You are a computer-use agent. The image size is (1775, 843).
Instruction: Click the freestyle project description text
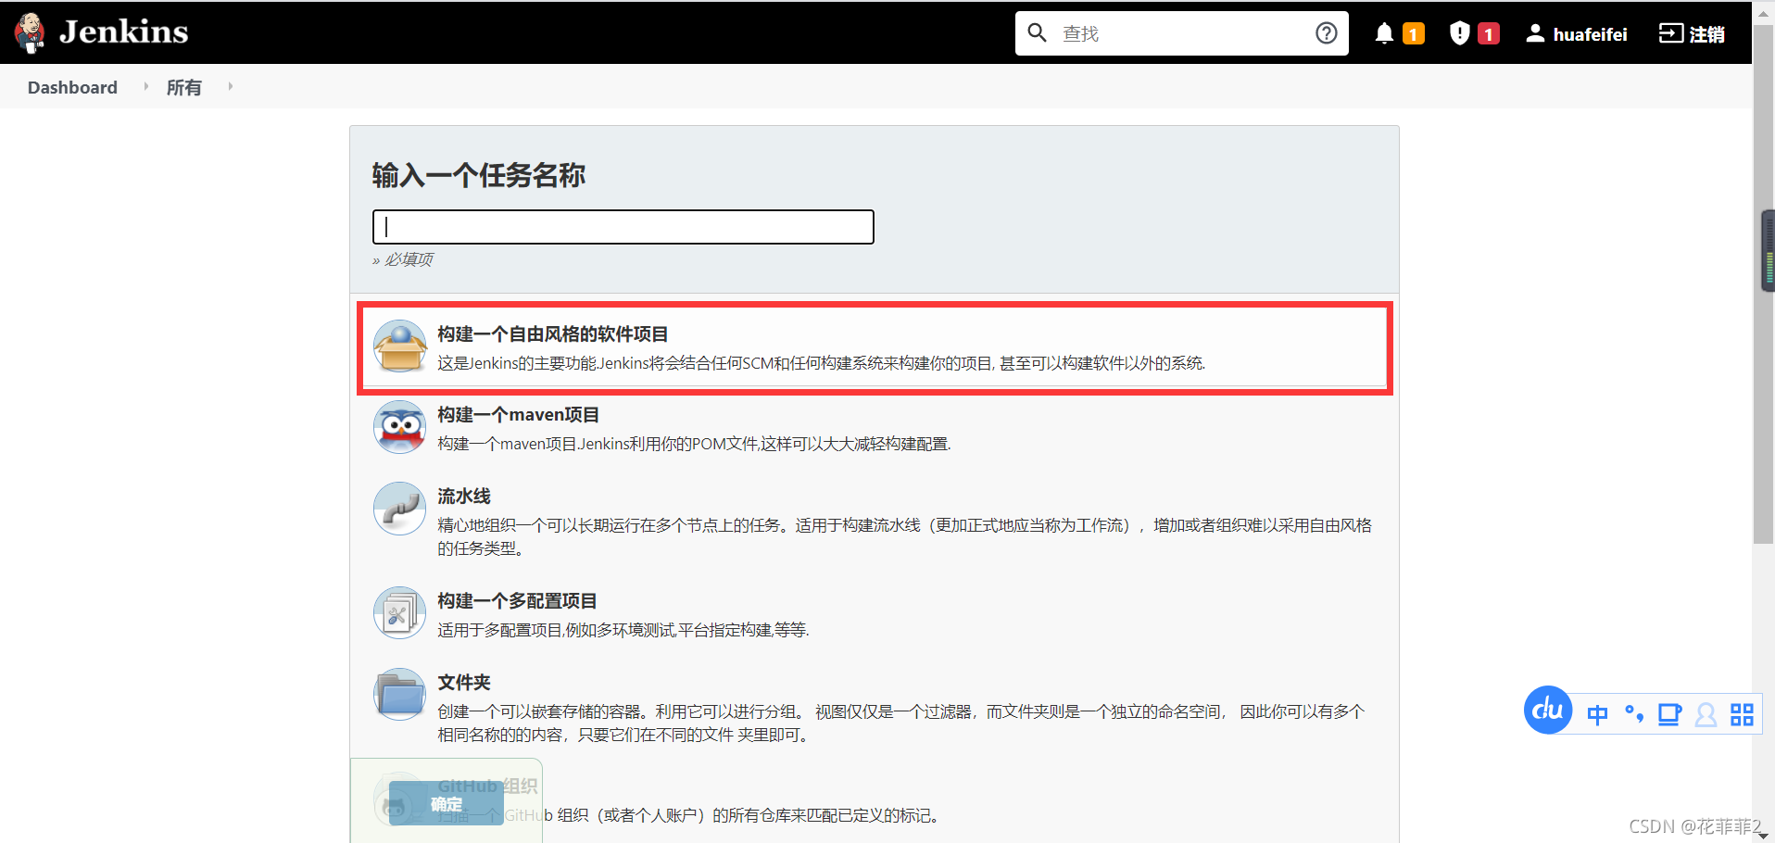(821, 363)
